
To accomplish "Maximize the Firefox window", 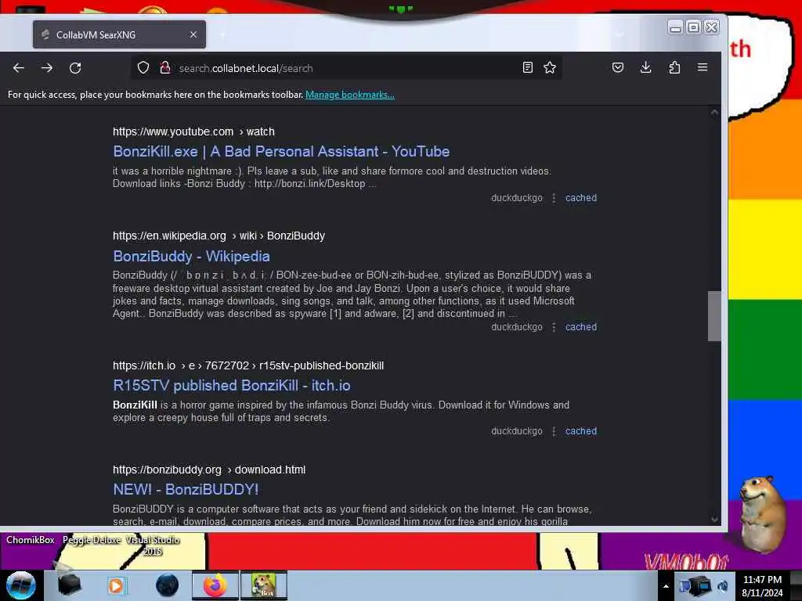I will tap(694, 27).
